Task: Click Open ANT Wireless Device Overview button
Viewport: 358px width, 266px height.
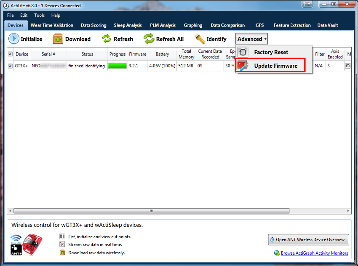Action: point(309,239)
